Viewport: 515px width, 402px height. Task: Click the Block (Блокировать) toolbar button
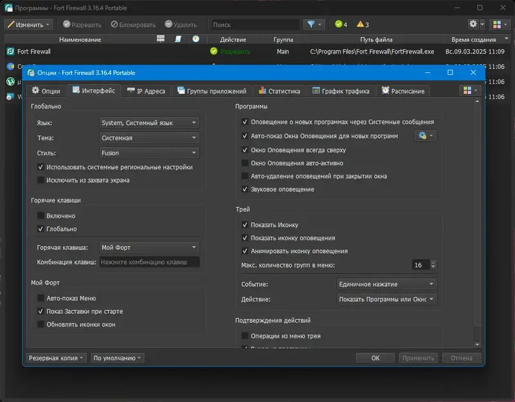[x=133, y=24]
